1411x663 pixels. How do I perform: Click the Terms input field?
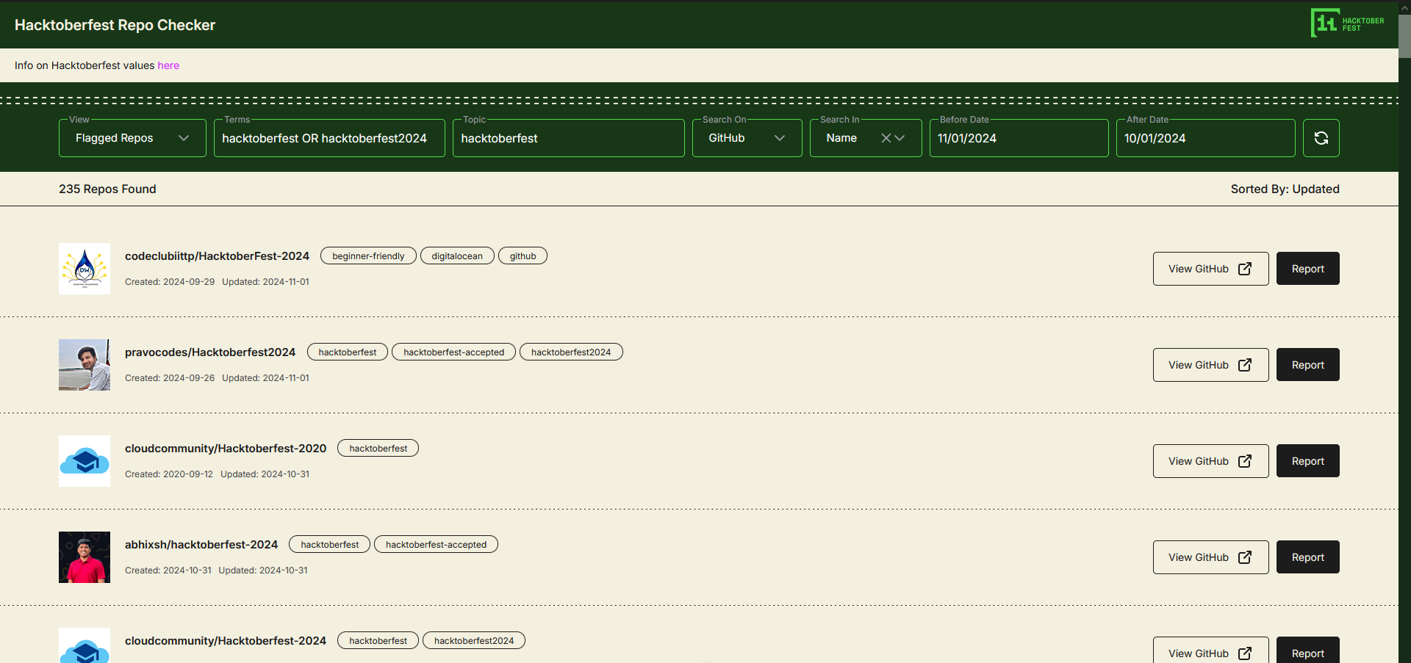[329, 138]
